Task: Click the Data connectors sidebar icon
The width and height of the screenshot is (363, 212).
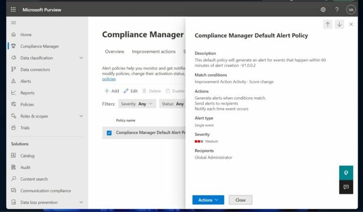Action: click(x=13, y=69)
